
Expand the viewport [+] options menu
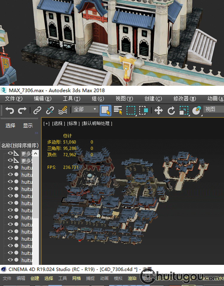pos(46,123)
